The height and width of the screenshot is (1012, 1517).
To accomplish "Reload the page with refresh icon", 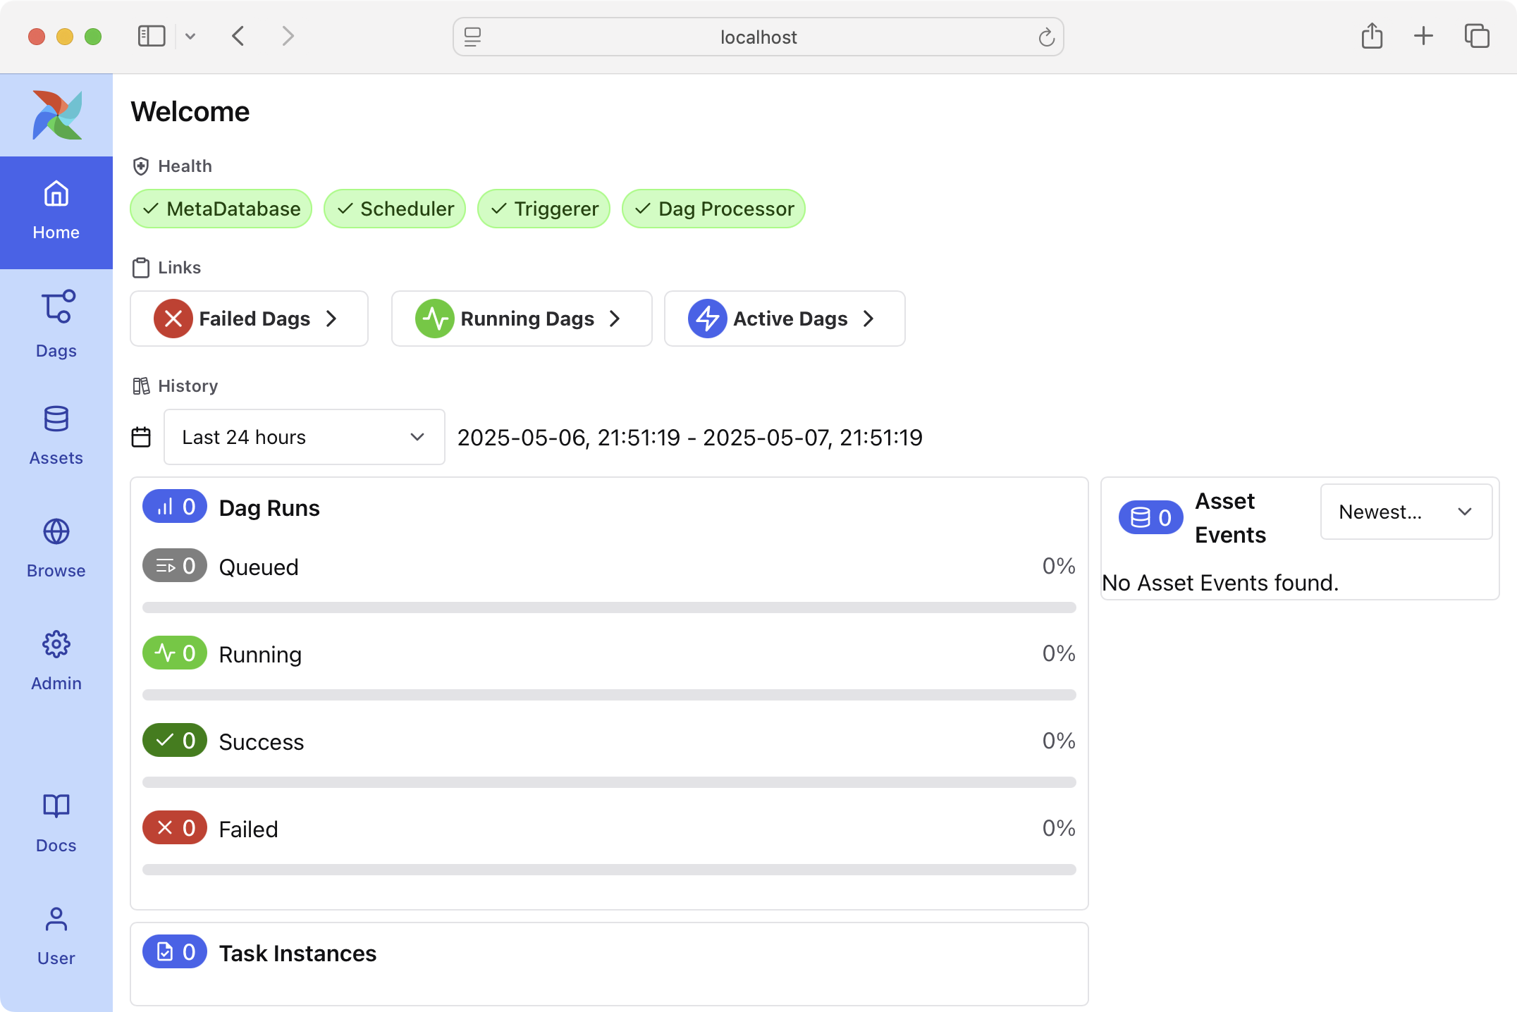I will point(1046,37).
